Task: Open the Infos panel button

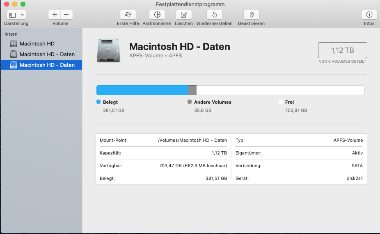Action: [x=369, y=15]
